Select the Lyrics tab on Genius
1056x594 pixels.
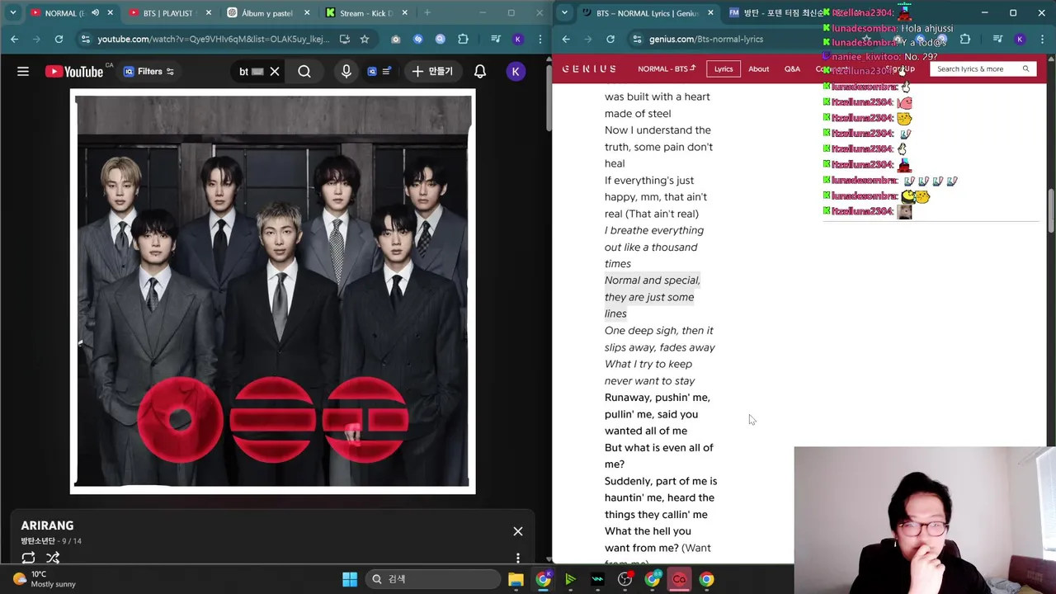pyautogui.click(x=724, y=69)
